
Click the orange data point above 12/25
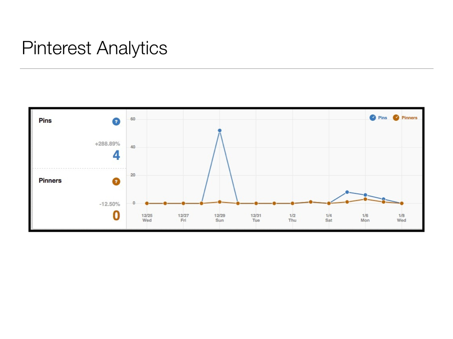pyautogui.click(x=147, y=203)
